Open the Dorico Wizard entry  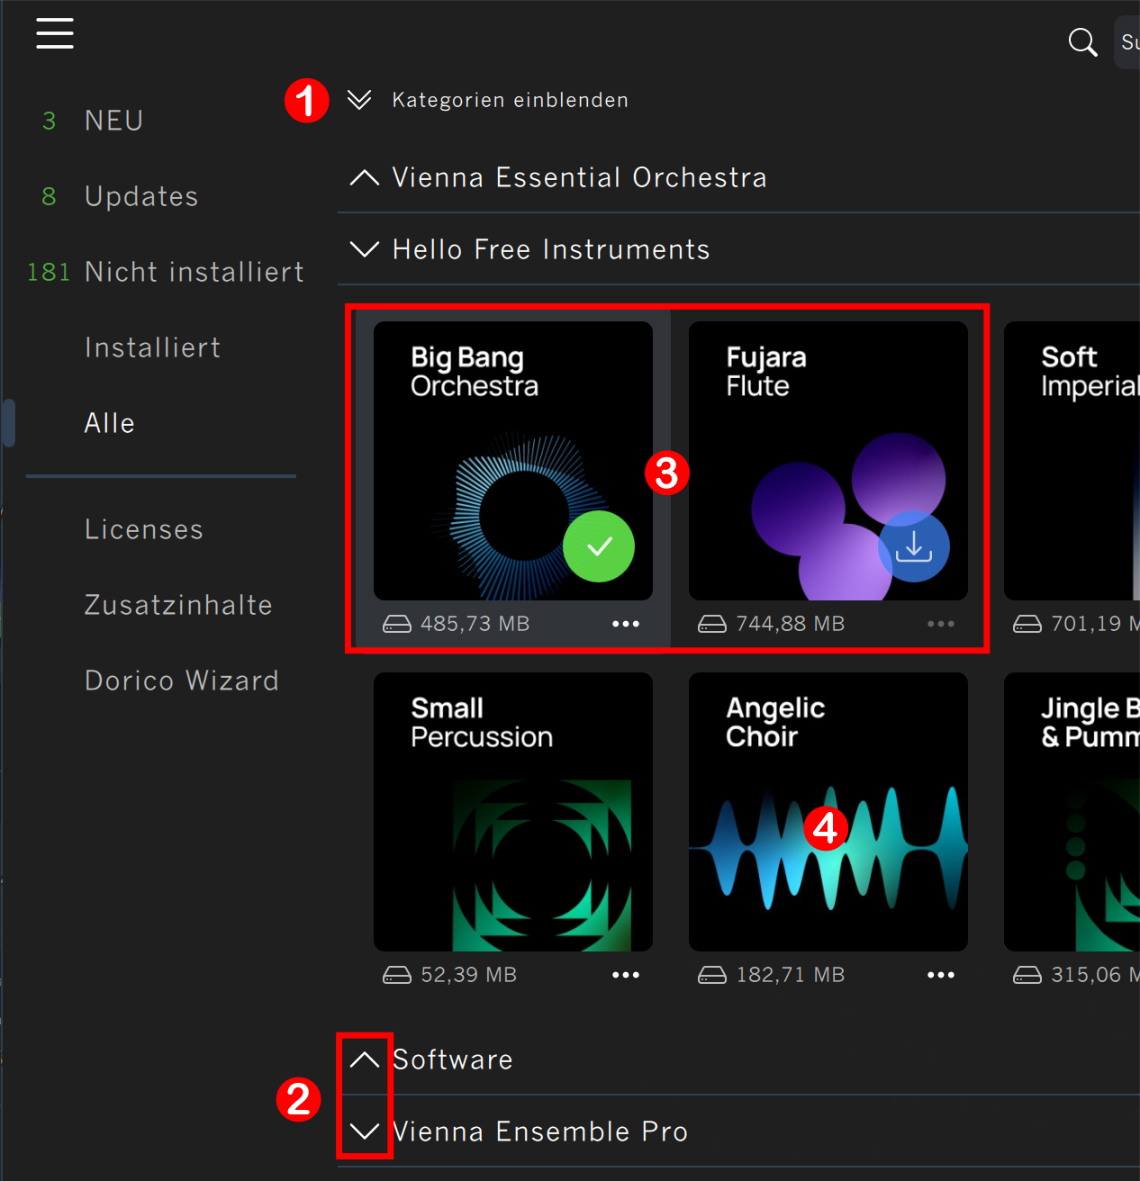[182, 681]
